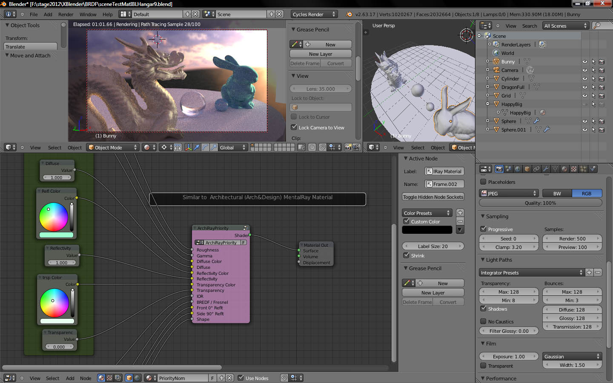613x383 pixels.
Task: Click the OpenGL render animation clapper icon
Action: pos(356,147)
